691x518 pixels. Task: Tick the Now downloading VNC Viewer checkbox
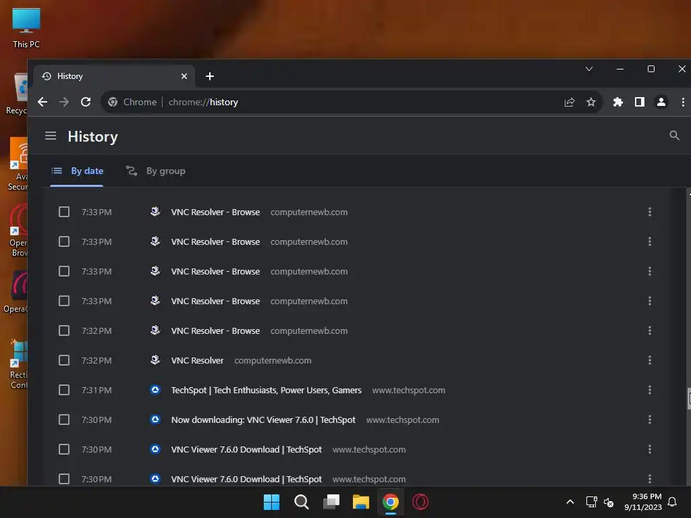(64, 420)
